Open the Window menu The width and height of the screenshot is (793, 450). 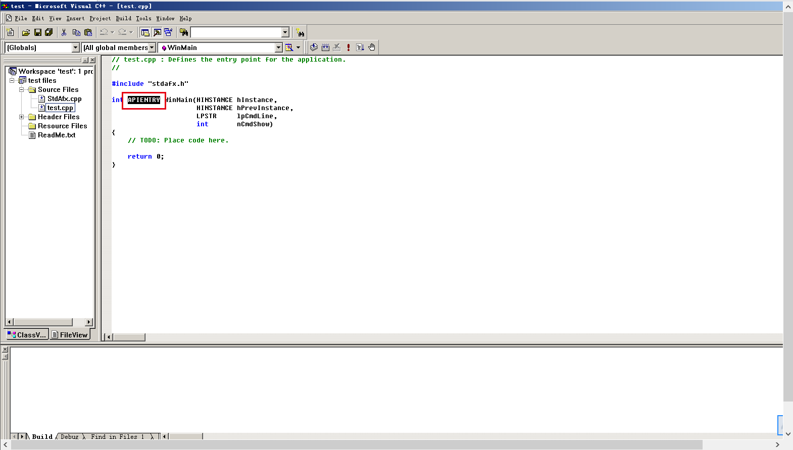165,18
